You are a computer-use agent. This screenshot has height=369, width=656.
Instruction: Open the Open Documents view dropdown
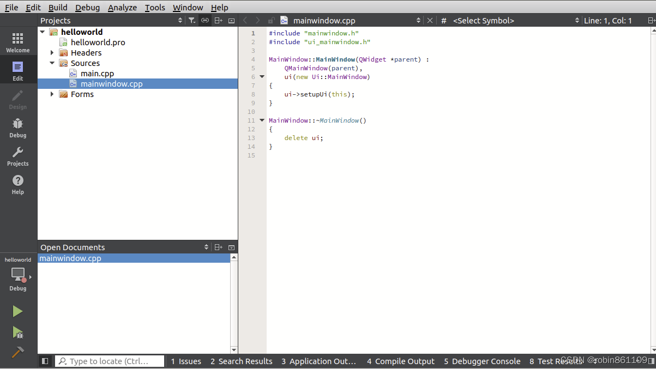[206, 247]
